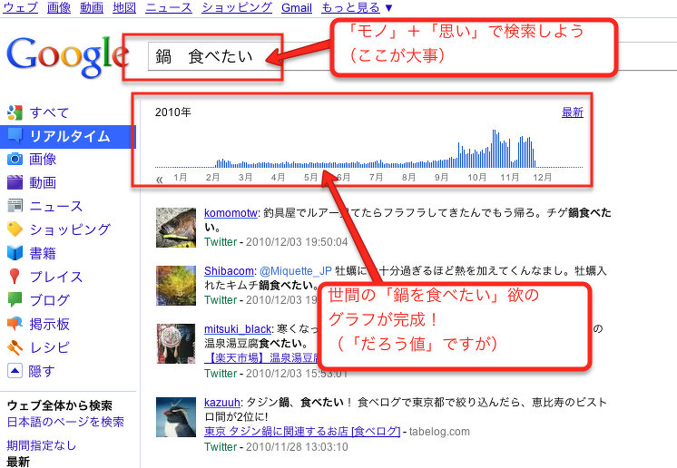
Task: Open @Miquette_JP mention link
Action: 296,271
